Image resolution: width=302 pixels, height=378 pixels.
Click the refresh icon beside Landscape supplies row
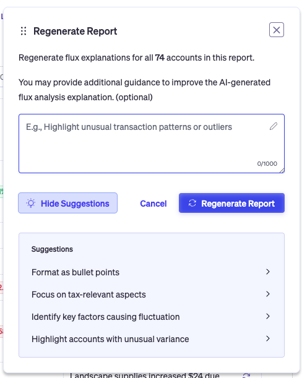tap(246, 376)
